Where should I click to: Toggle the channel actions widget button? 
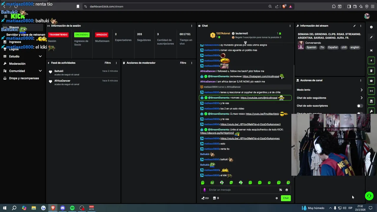coord(371,101)
